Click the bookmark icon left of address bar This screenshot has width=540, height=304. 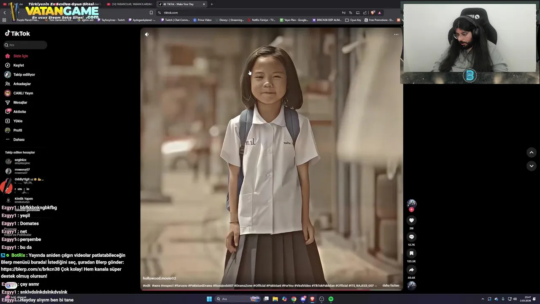[x=151, y=13]
